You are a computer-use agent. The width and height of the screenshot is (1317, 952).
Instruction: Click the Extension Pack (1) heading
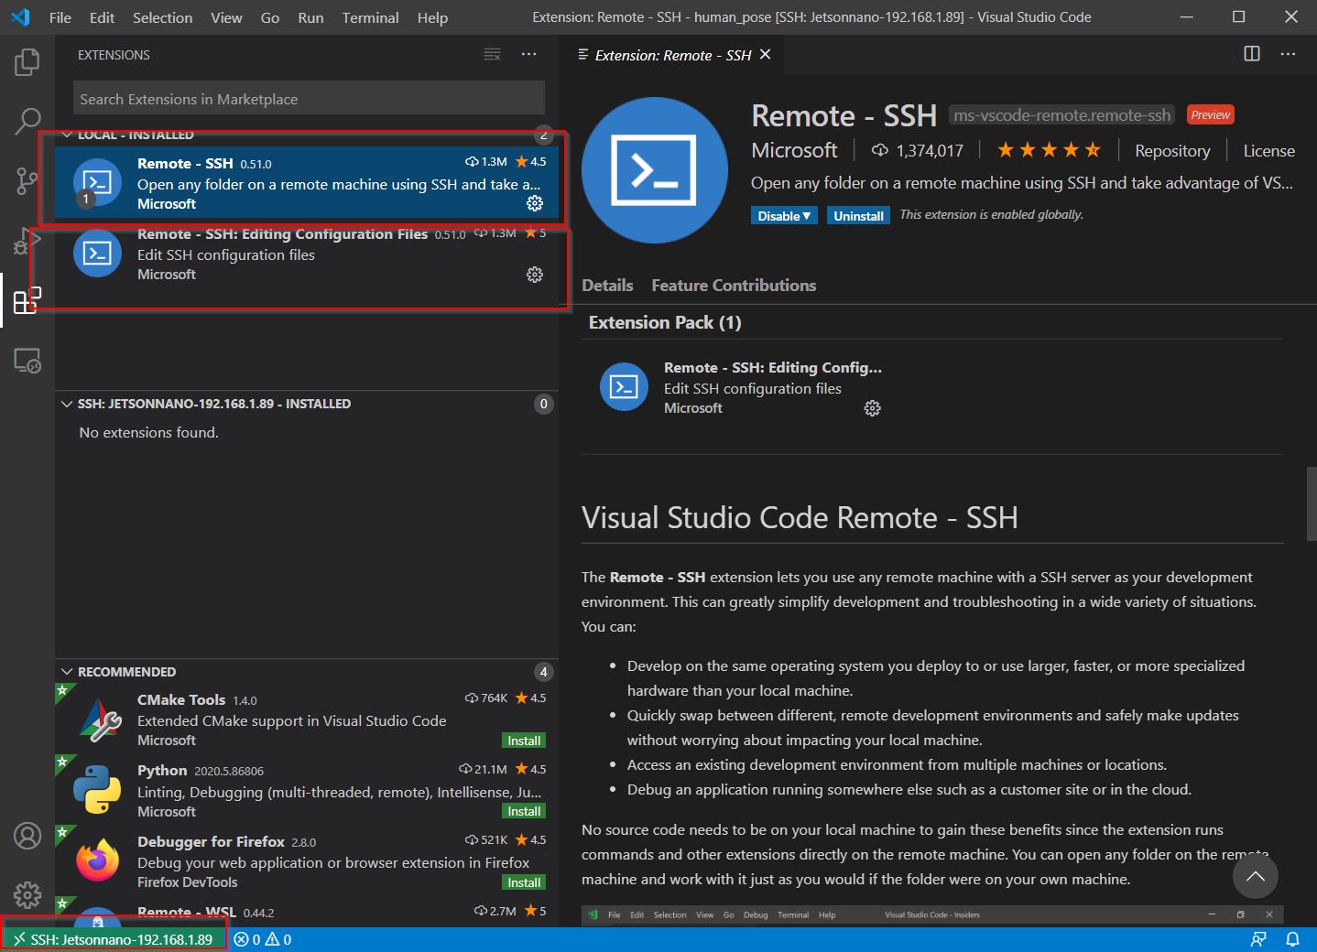coord(665,322)
